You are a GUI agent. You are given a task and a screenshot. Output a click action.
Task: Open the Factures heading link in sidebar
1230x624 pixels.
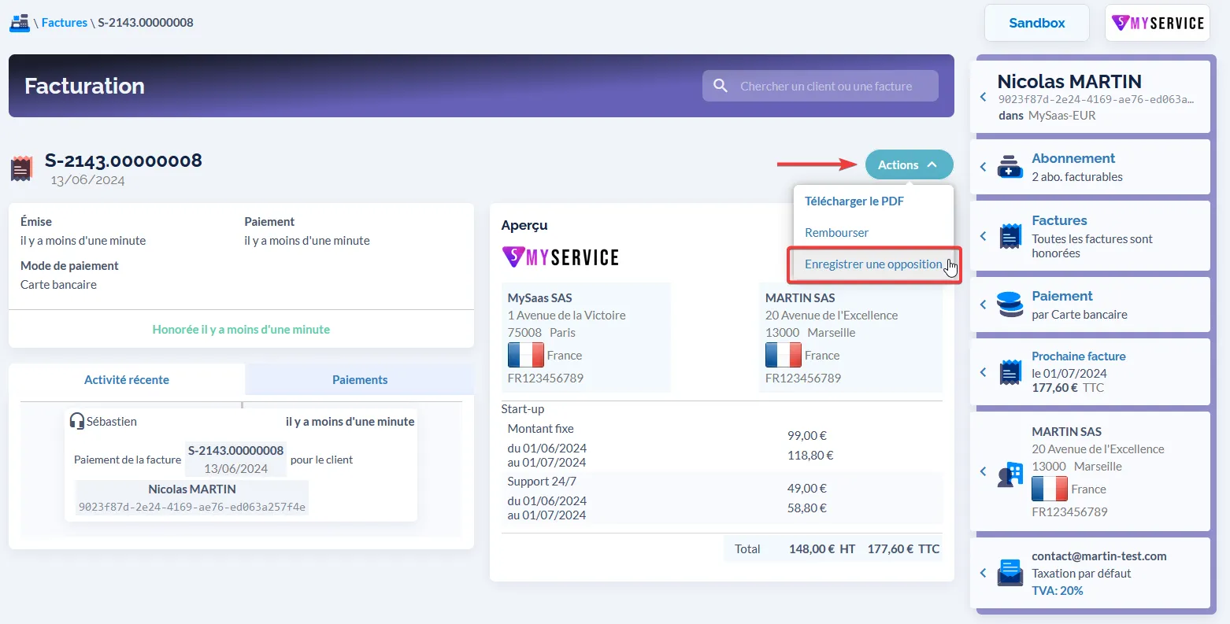pos(1059,220)
